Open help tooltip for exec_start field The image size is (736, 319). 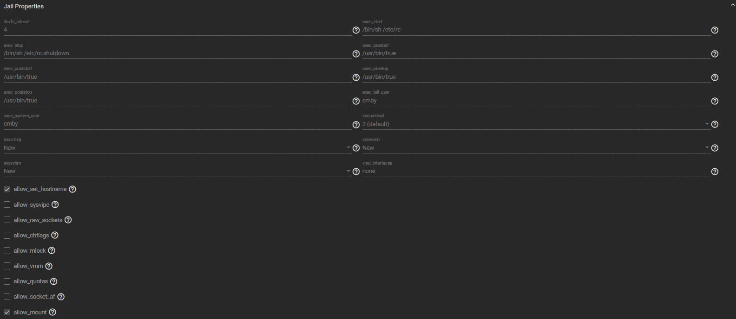pyautogui.click(x=715, y=30)
